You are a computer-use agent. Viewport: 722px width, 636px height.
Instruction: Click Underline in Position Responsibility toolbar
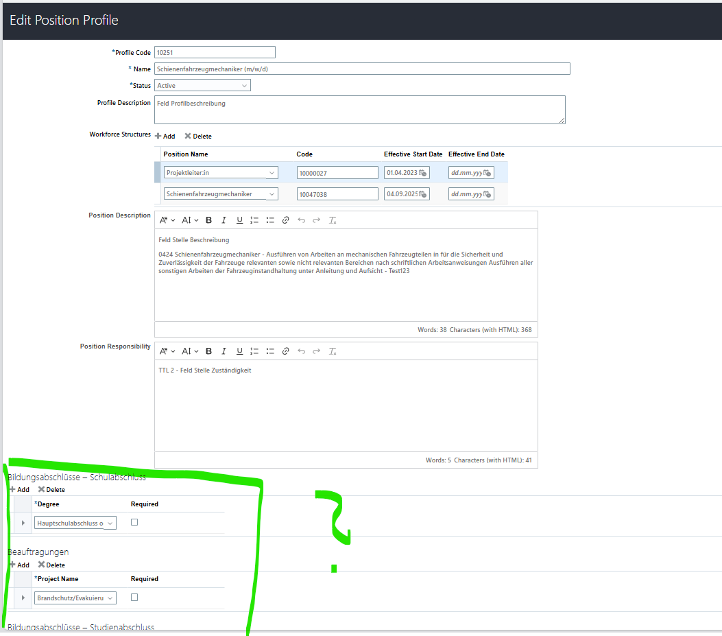239,351
